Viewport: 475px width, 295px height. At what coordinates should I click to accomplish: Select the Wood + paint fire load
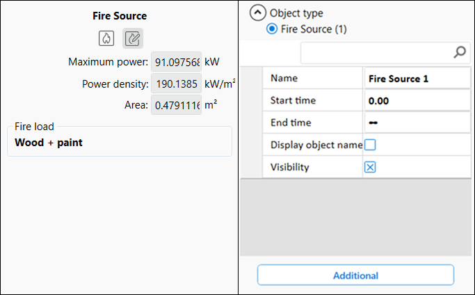[x=49, y=143]
